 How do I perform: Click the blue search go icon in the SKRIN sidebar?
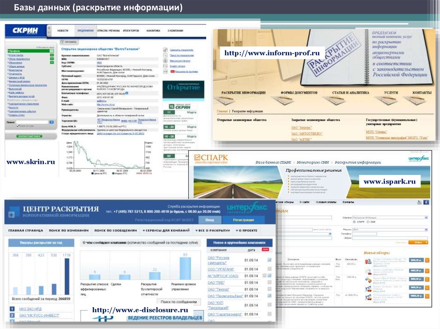point(52,122)
